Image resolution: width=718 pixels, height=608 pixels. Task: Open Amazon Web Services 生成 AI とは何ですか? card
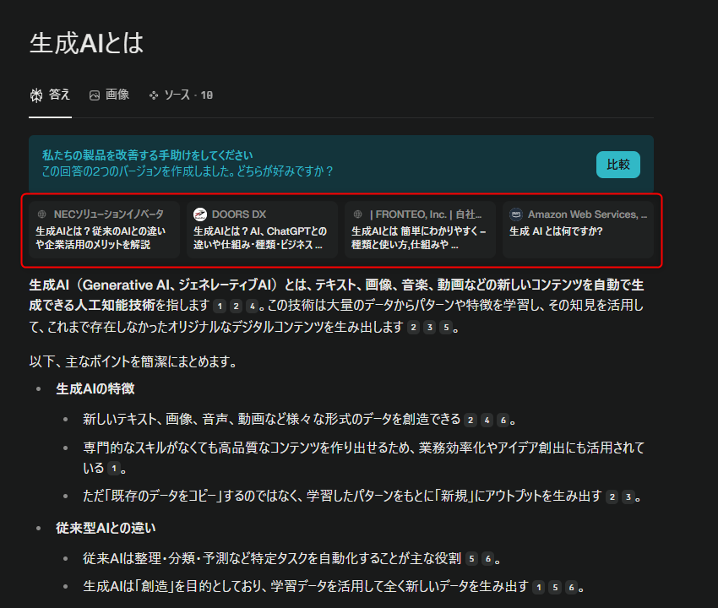coord(578,230)
